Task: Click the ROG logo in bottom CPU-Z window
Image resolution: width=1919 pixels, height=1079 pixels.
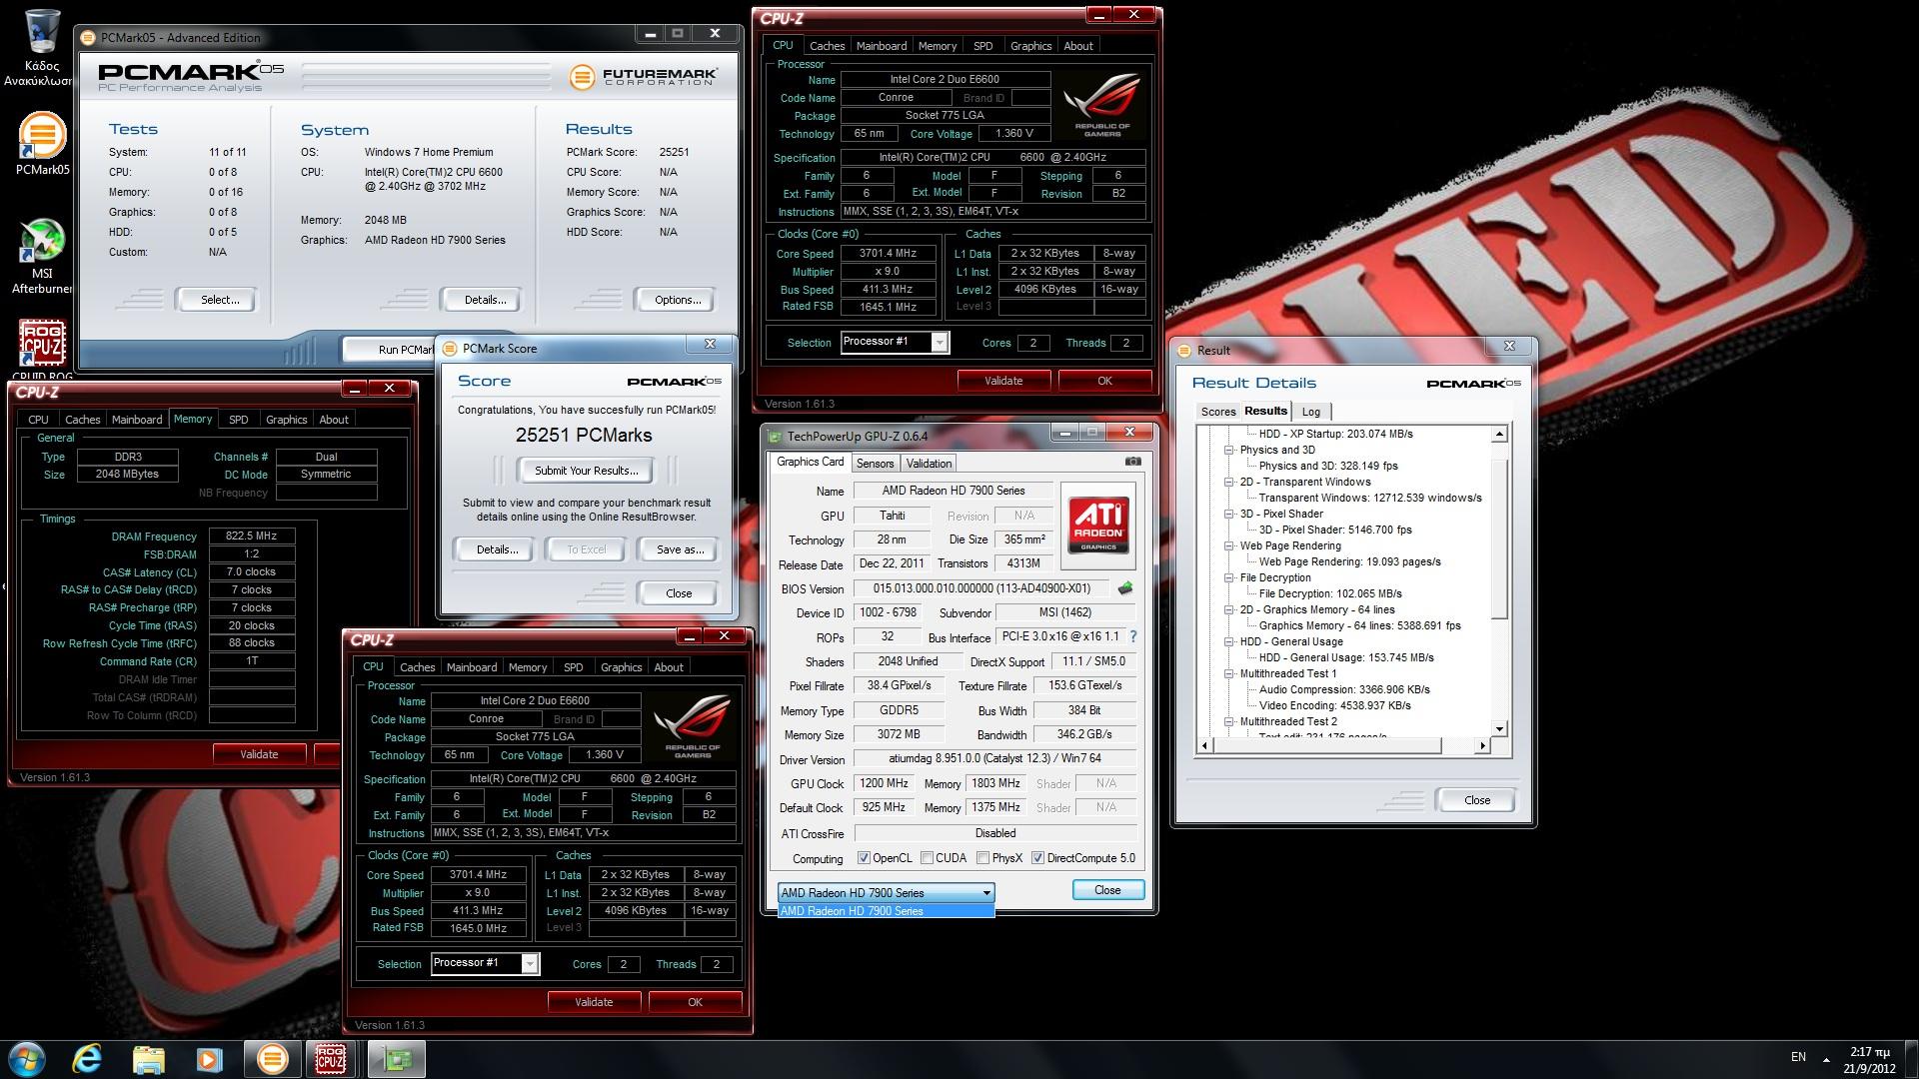Action: pos(692,726)
